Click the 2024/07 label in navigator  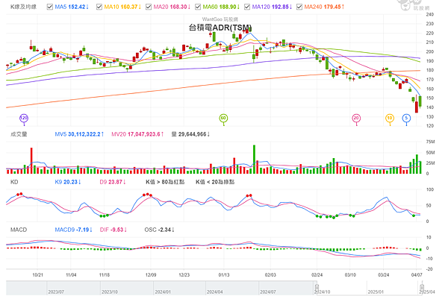268,292
